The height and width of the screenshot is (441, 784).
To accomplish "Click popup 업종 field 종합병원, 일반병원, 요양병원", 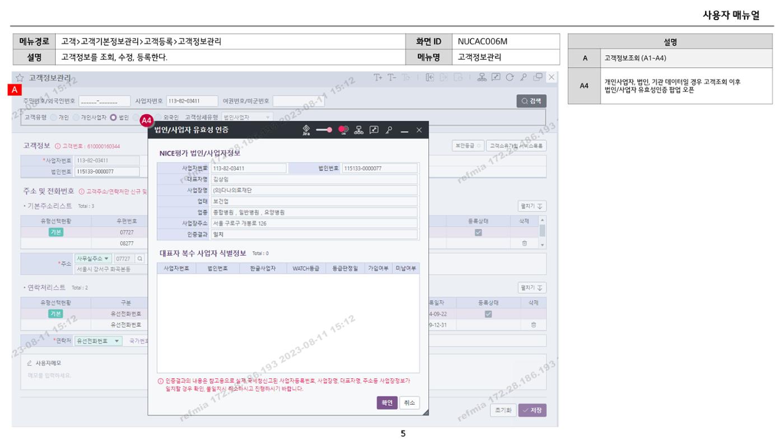I will 315,213.
